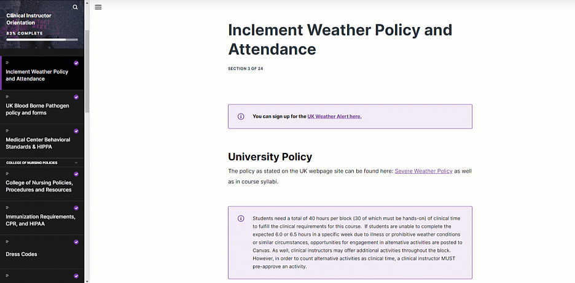The image size is (575, 283).
Task: Click the completion checkmark for Dress Codes
Action: click(x=76, y=242)
